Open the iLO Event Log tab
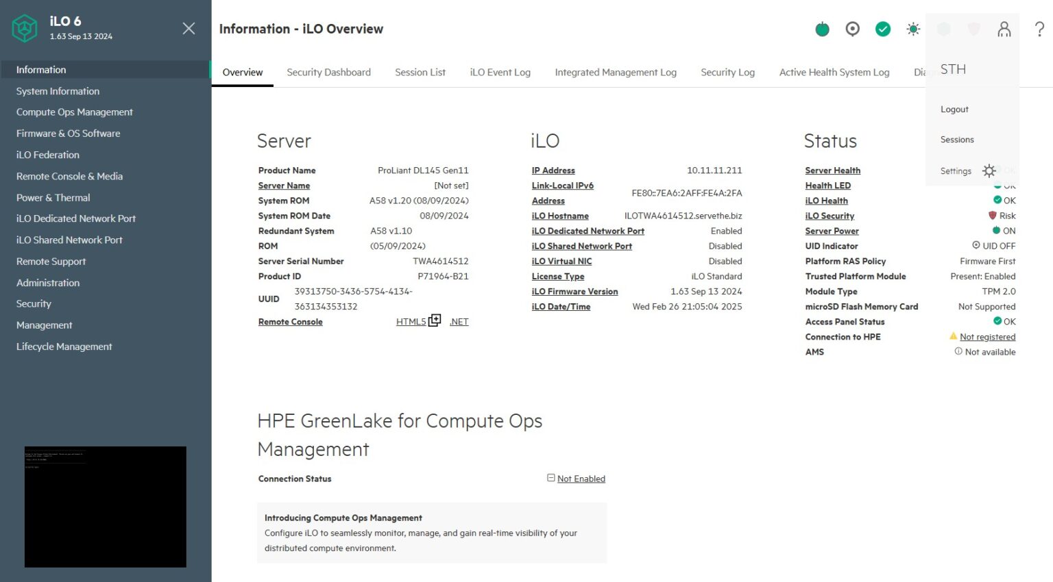Image resolution: width=1053 pixels, height=582 pixels. point(500,72)
